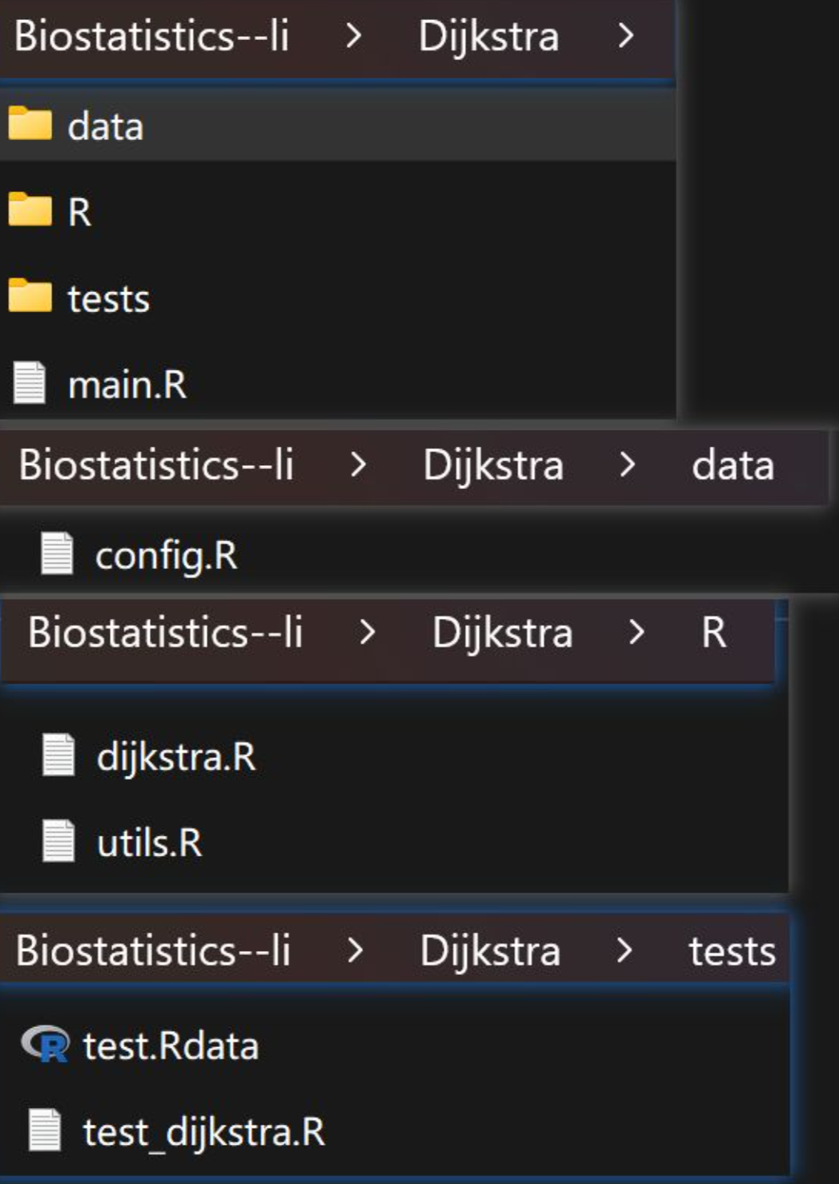
Task: Click Biostatistics--li in the bottom breadcrumb
Action: (153, 951)
